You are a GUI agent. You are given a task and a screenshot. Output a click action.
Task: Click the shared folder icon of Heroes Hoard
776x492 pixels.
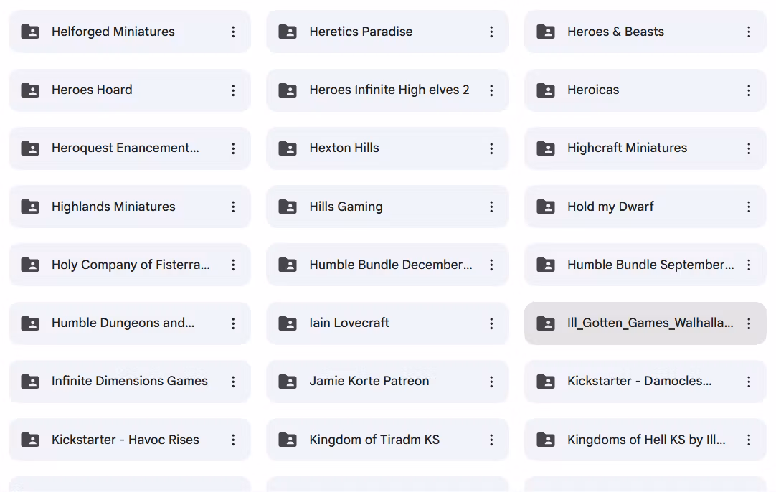30,90
